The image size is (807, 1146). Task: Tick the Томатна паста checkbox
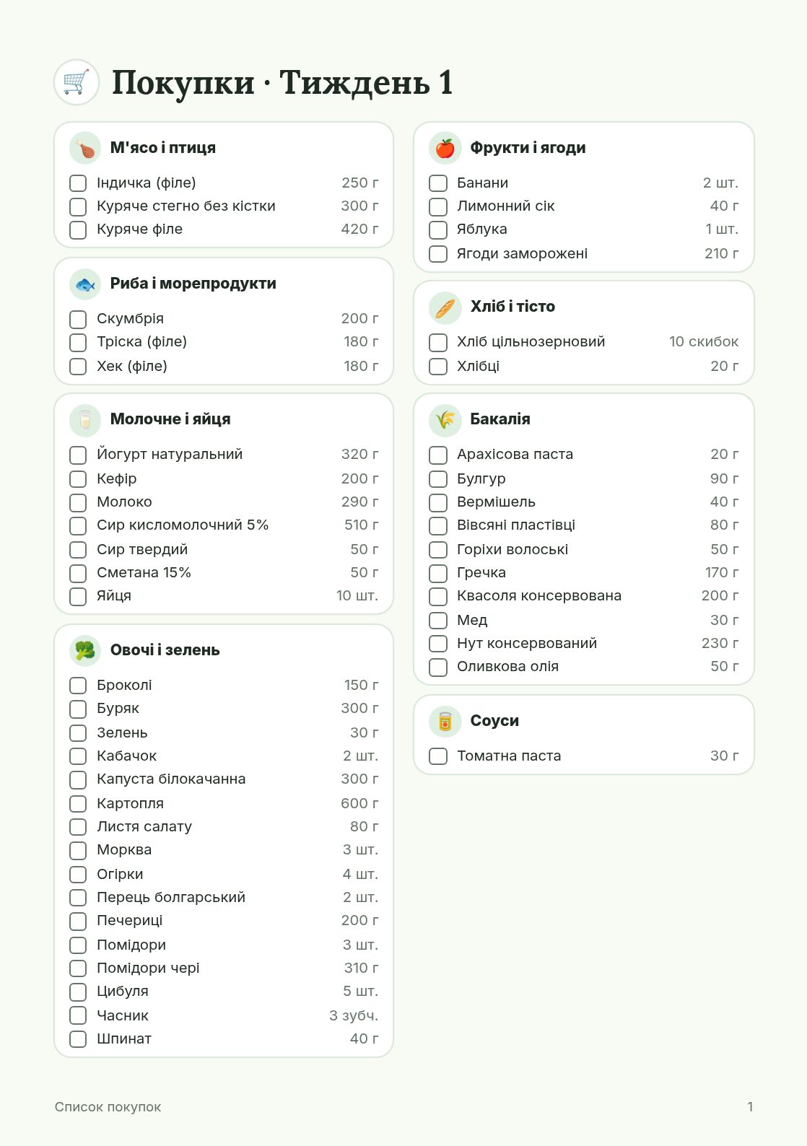pos(438,756)
